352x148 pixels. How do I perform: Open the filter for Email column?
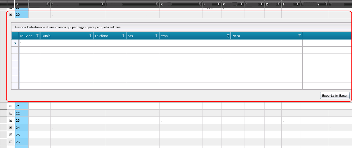click(228, 36)
